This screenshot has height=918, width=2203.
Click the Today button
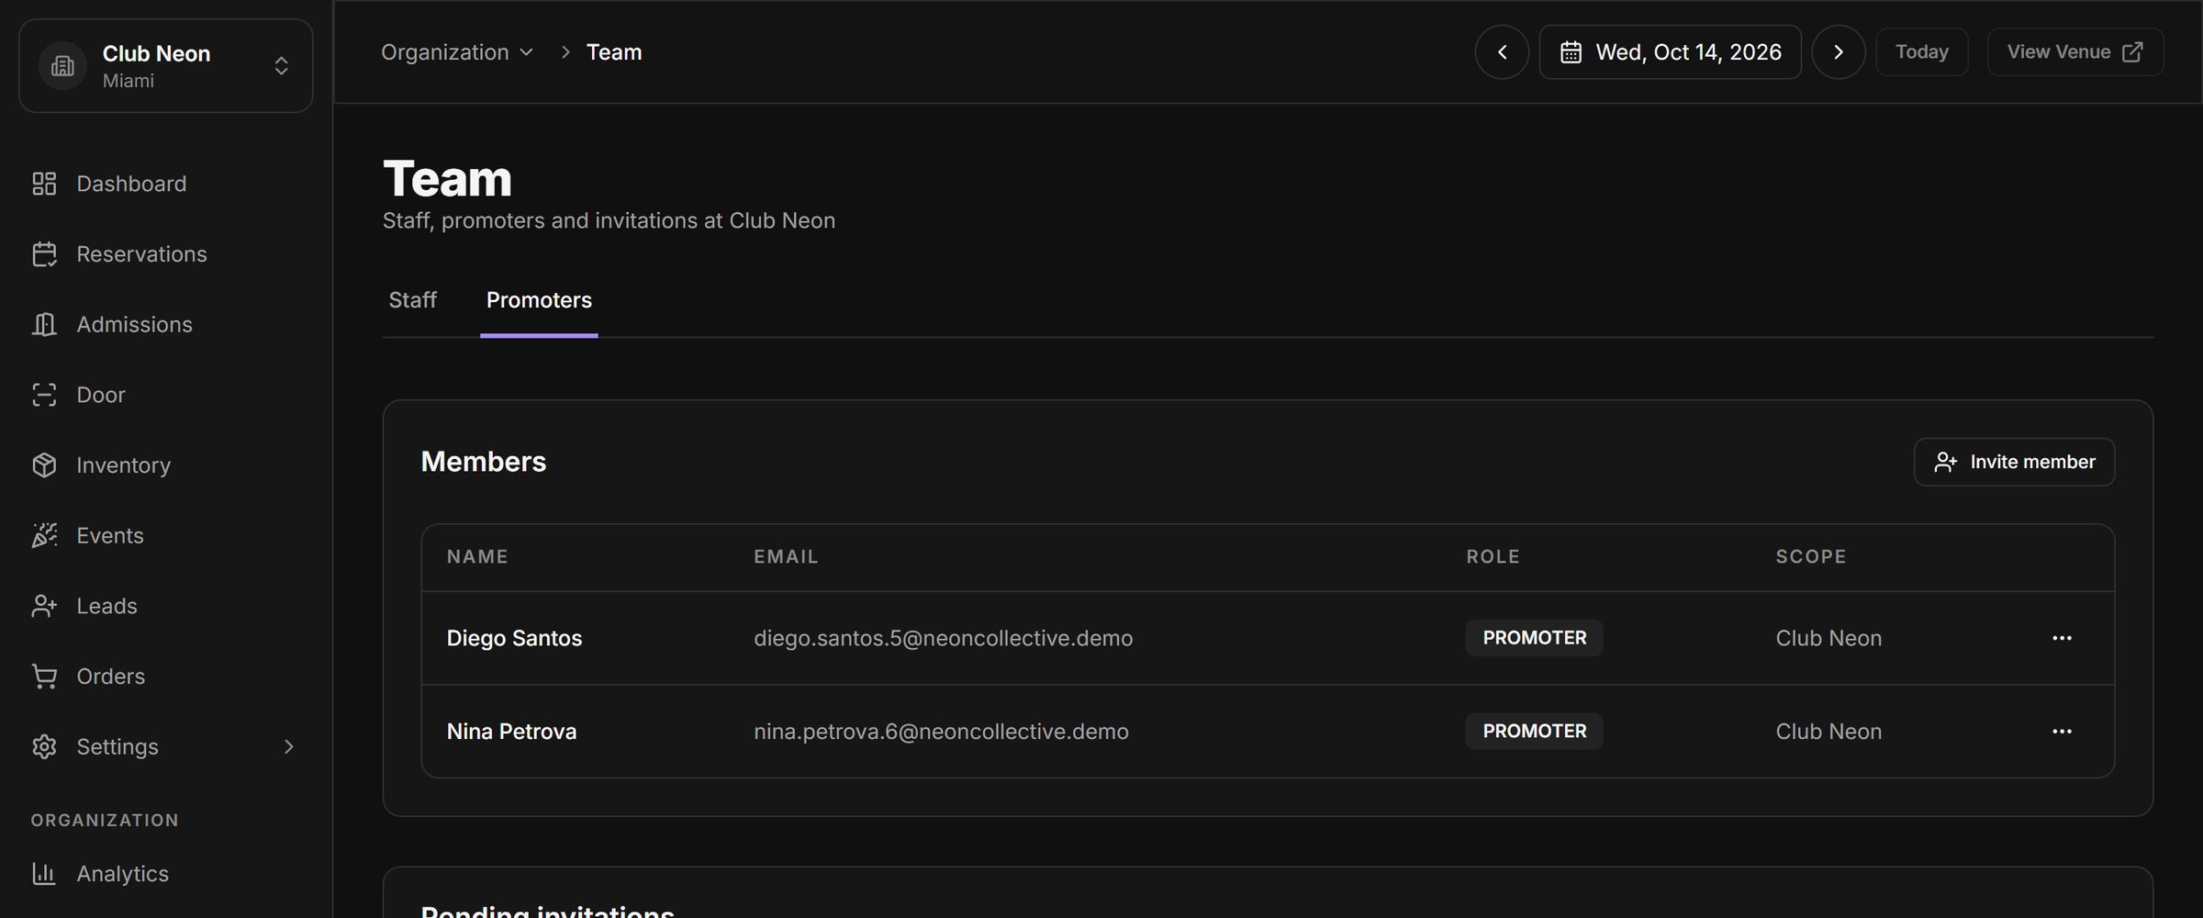coord(1921,52)
